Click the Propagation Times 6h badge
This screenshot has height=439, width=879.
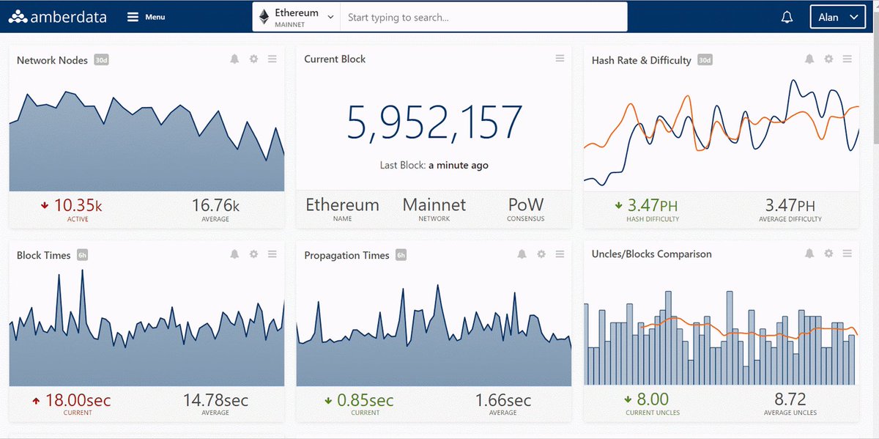click(x=401, y=255)
